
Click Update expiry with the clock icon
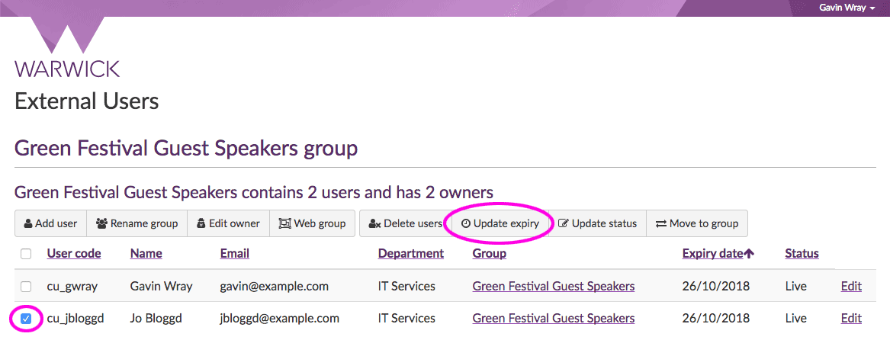click(500, 223)
